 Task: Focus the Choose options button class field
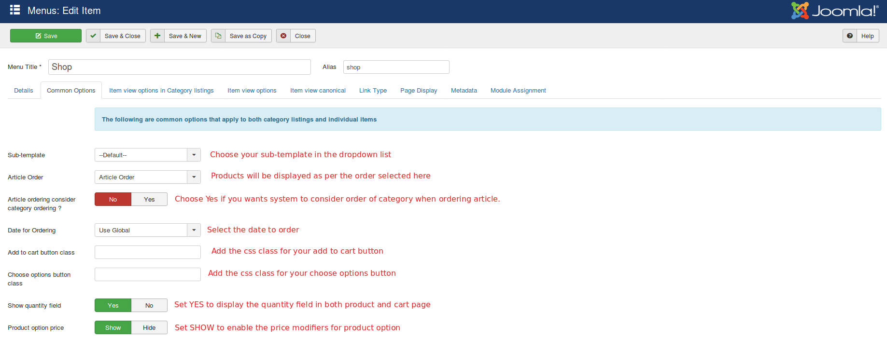(148, 274)
